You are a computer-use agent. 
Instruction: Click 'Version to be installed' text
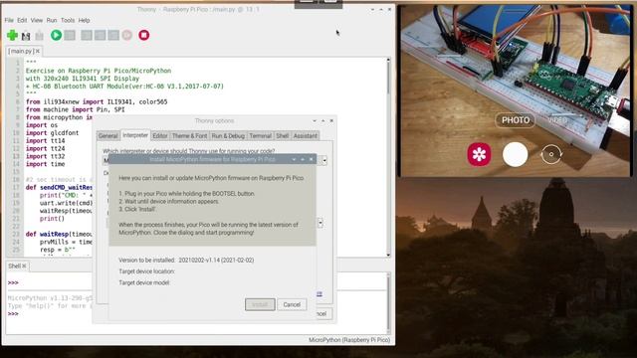tap(186, 261)
